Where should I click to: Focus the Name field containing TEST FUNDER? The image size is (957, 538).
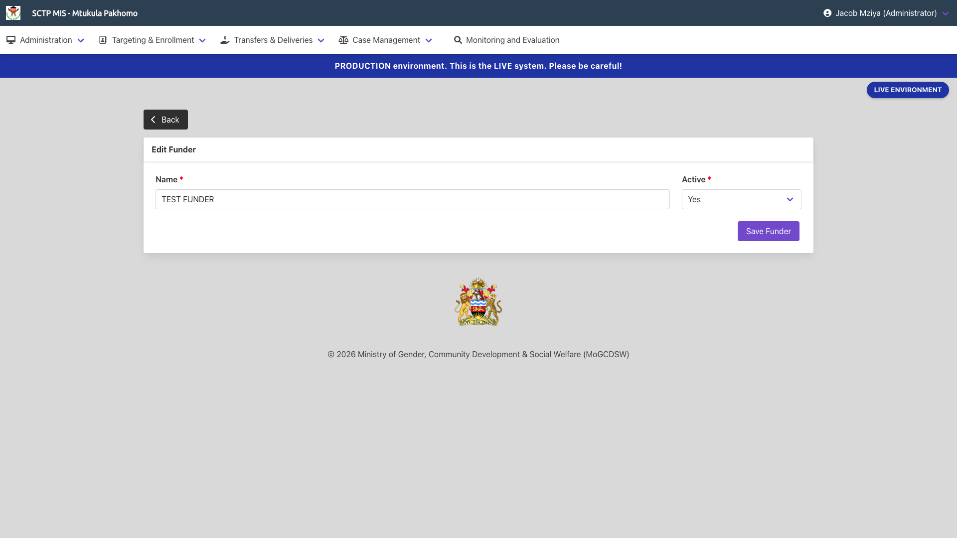coord(412,199)
